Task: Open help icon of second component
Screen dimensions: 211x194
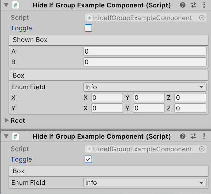Action: point(182,137)
